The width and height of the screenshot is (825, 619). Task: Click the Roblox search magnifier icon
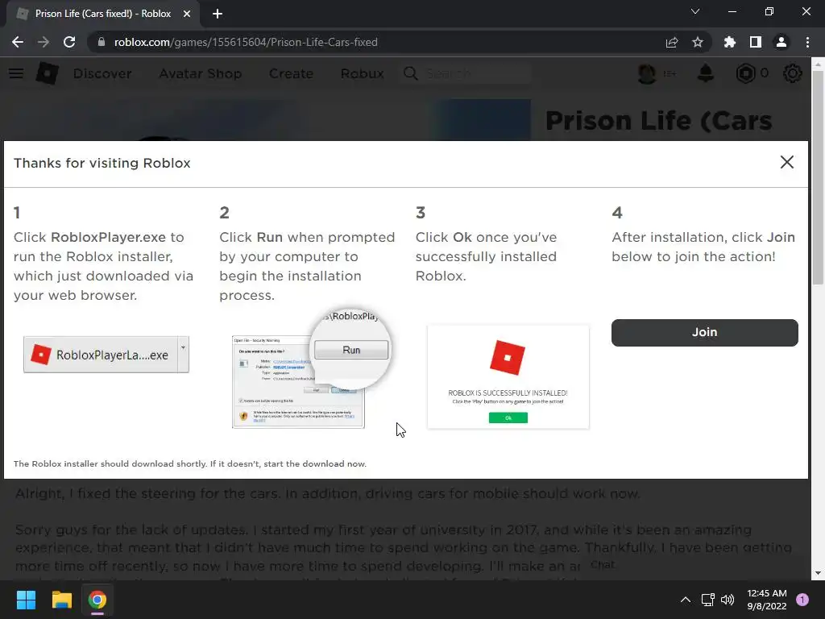(411, 73)
